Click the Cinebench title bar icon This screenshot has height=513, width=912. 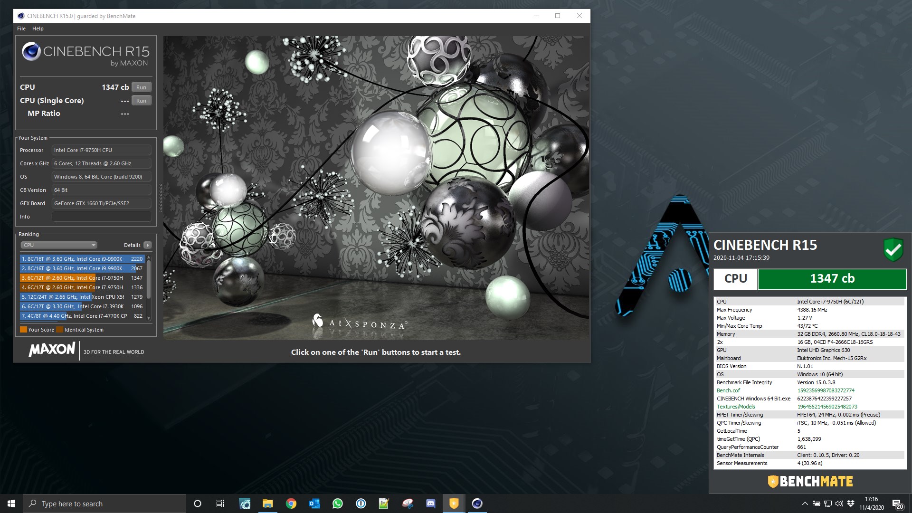tap(21, 16)
